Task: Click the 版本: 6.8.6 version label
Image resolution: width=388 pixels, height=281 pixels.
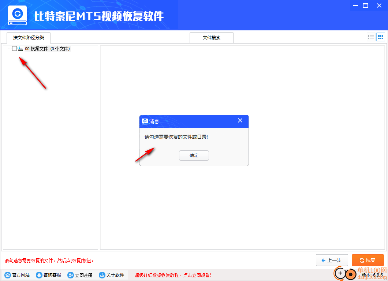Action: 372,275
